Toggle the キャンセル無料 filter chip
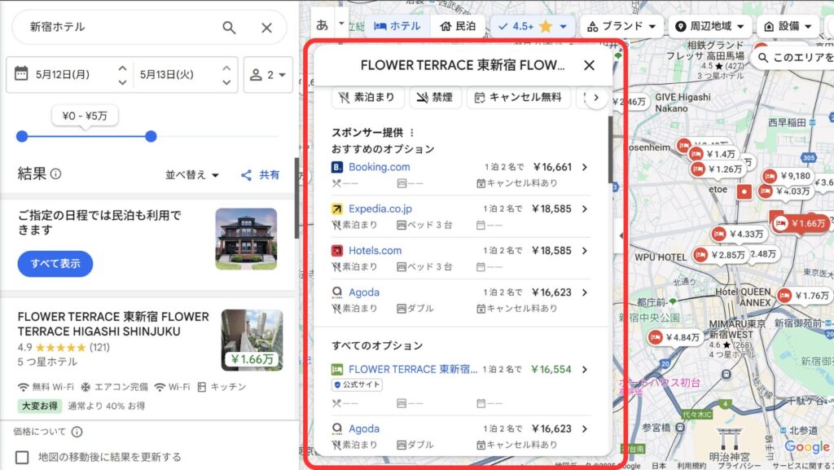The image size is (834, 470). pos(518,97)
